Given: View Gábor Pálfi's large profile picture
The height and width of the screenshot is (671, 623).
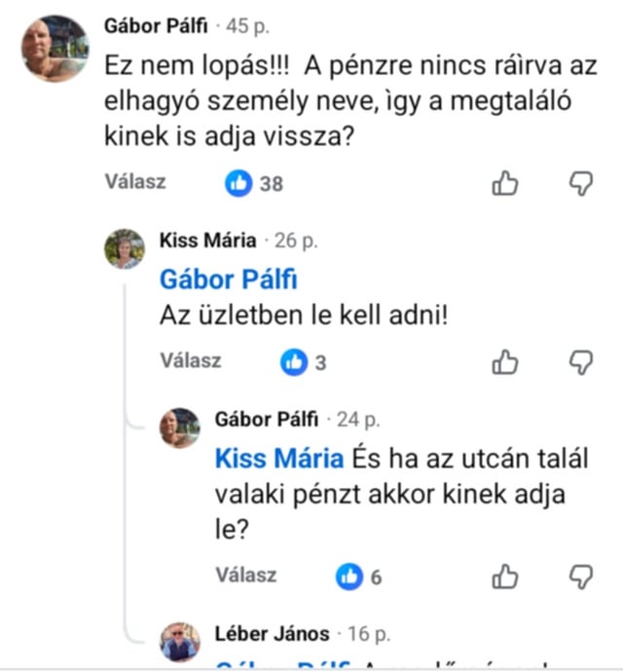Looking at the screenshot, I should [55, 49].
